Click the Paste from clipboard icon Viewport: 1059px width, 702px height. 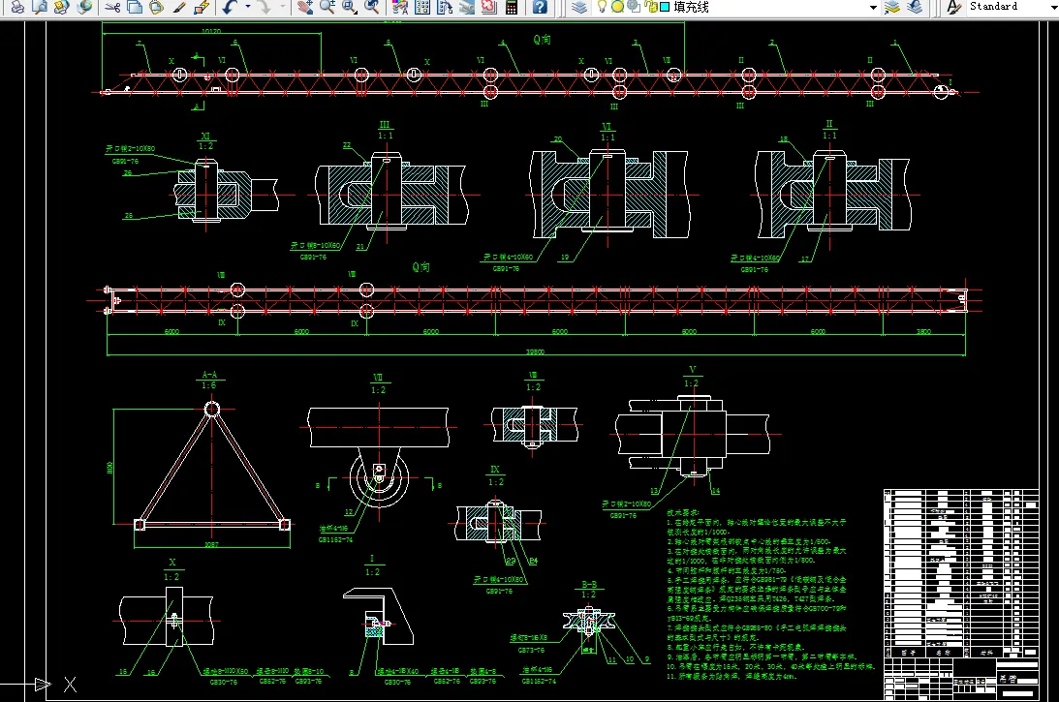click(156, 7)
